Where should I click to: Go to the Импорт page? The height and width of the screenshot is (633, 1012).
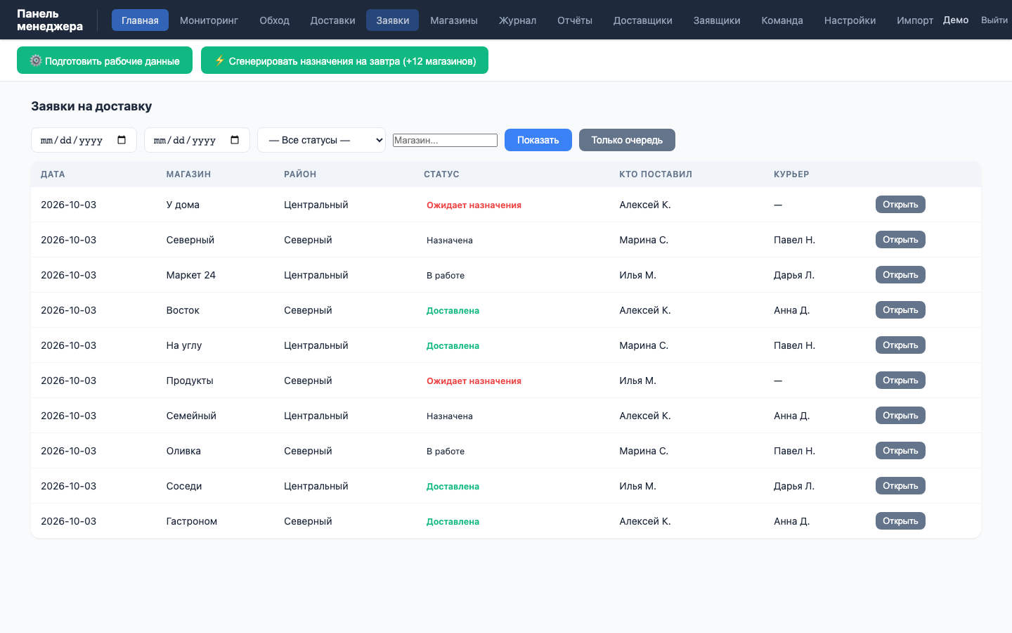[x=914, y=20]
